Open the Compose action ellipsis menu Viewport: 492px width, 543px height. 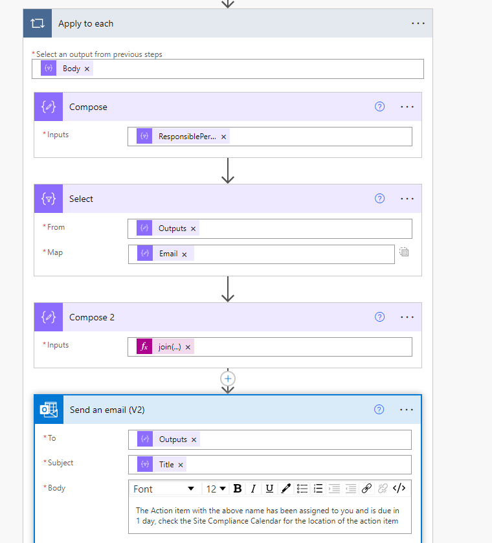(x=407, y=107)
